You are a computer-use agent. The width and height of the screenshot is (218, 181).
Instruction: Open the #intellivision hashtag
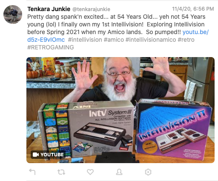click(x=85, y=40)
